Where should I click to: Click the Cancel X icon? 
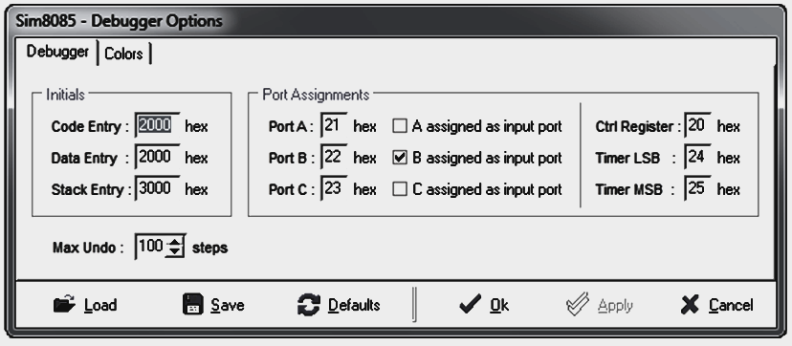[690, 305]
